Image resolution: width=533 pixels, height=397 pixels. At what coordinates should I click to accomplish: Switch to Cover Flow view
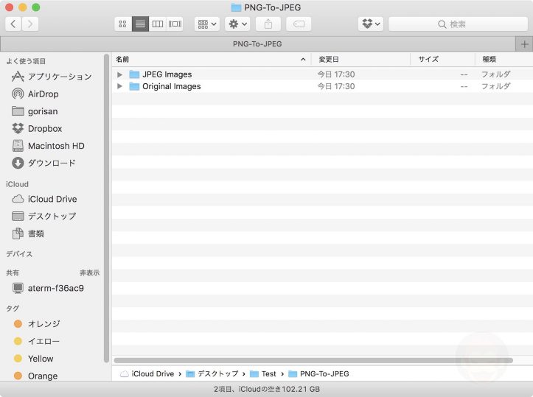point(175,24)
